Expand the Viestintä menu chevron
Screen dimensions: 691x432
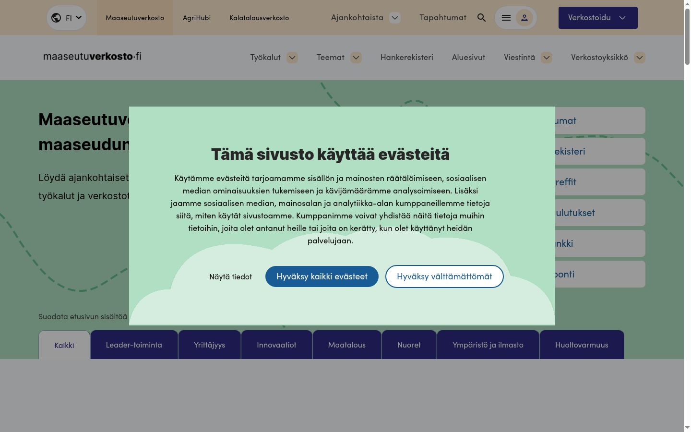(547, 58)
